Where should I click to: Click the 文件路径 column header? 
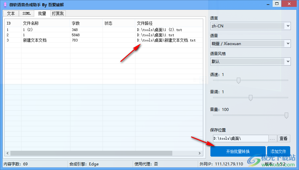click(x=169, y=23)
